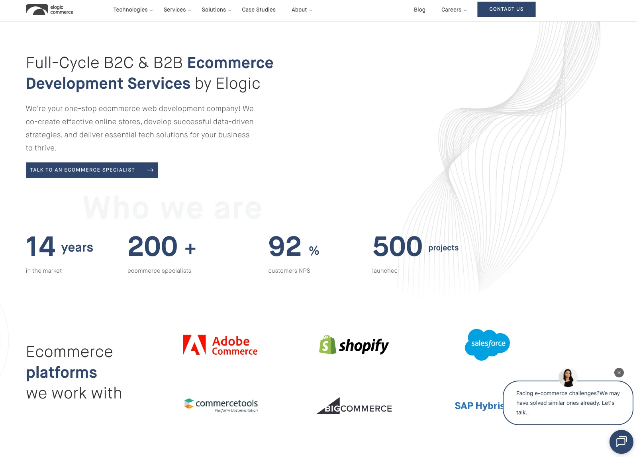Open the SAP Hybris logo
Screen dimensions: 637x457
coord(479,406)
